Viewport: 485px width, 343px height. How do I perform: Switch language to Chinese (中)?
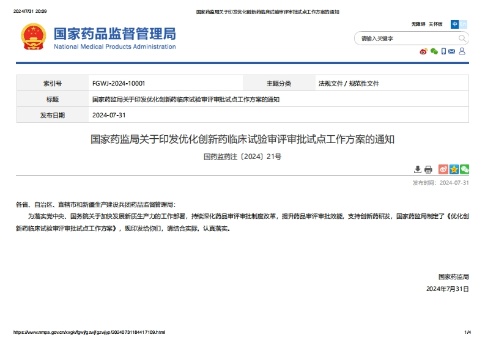click(x=454, y=24)
